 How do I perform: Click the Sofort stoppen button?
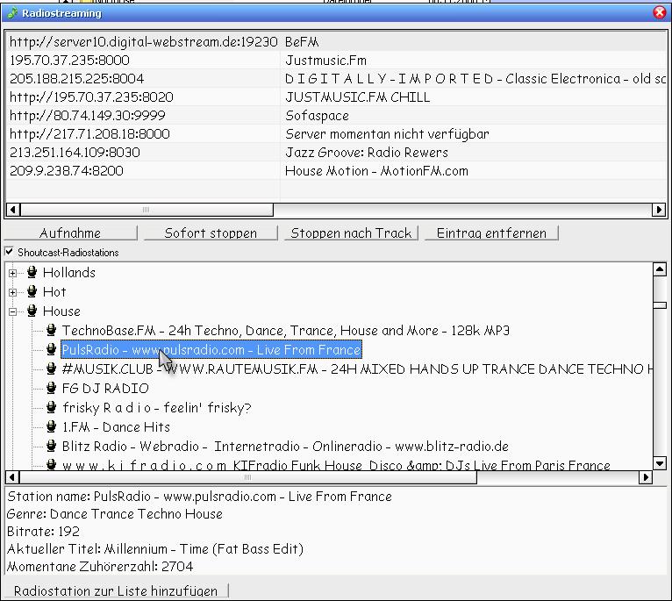[x=211, y=233]
